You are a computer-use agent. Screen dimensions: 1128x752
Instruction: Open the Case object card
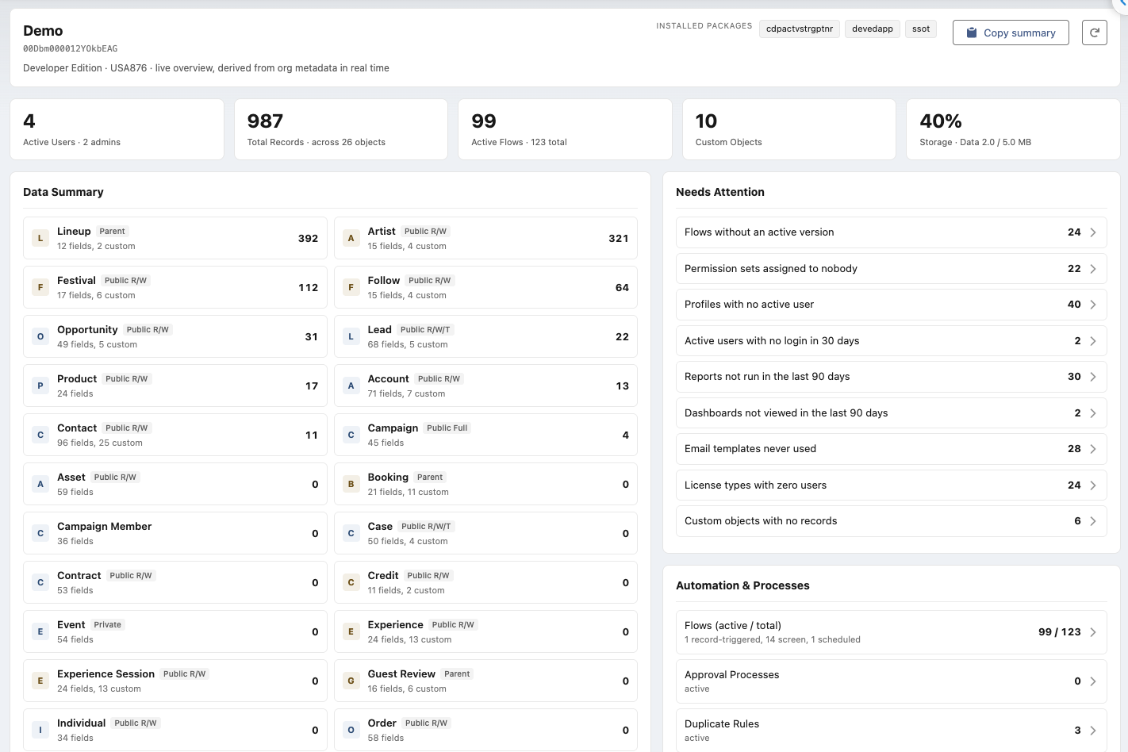click(x=485, y=533)
